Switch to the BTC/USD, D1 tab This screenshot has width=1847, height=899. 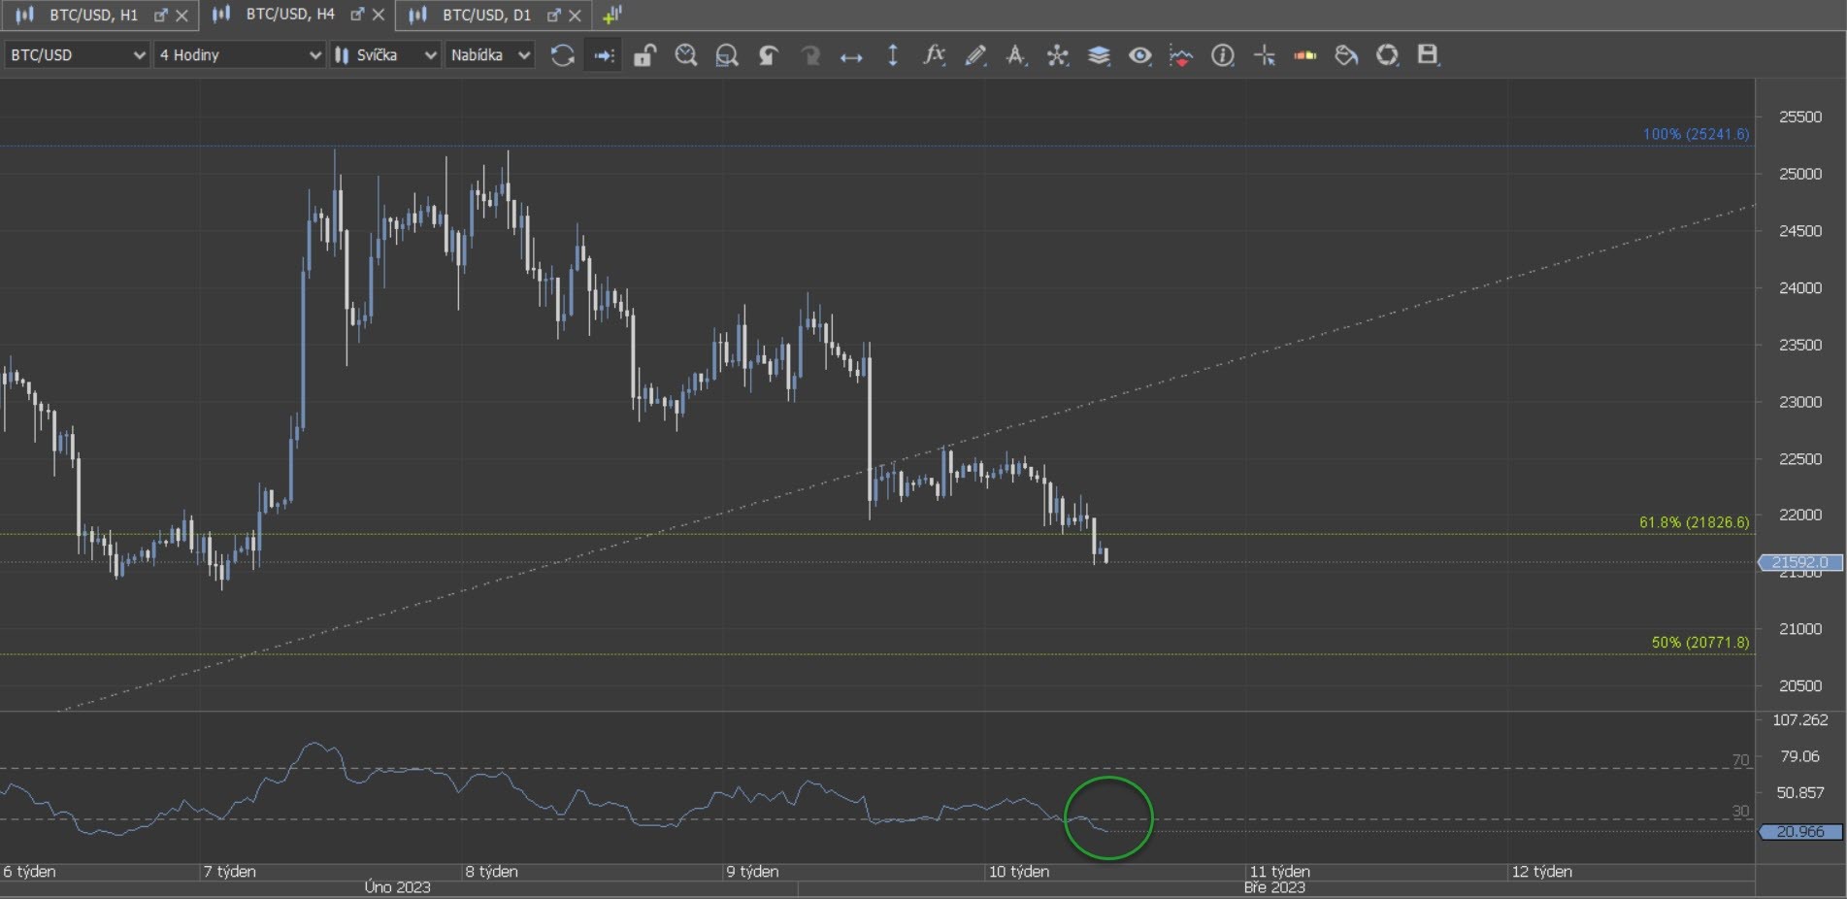[485, 15]
